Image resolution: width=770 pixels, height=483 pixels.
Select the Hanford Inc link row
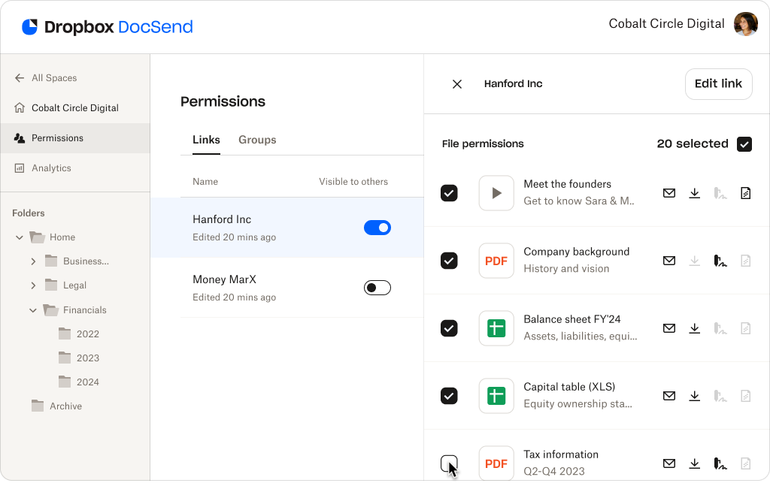[287, 228]
